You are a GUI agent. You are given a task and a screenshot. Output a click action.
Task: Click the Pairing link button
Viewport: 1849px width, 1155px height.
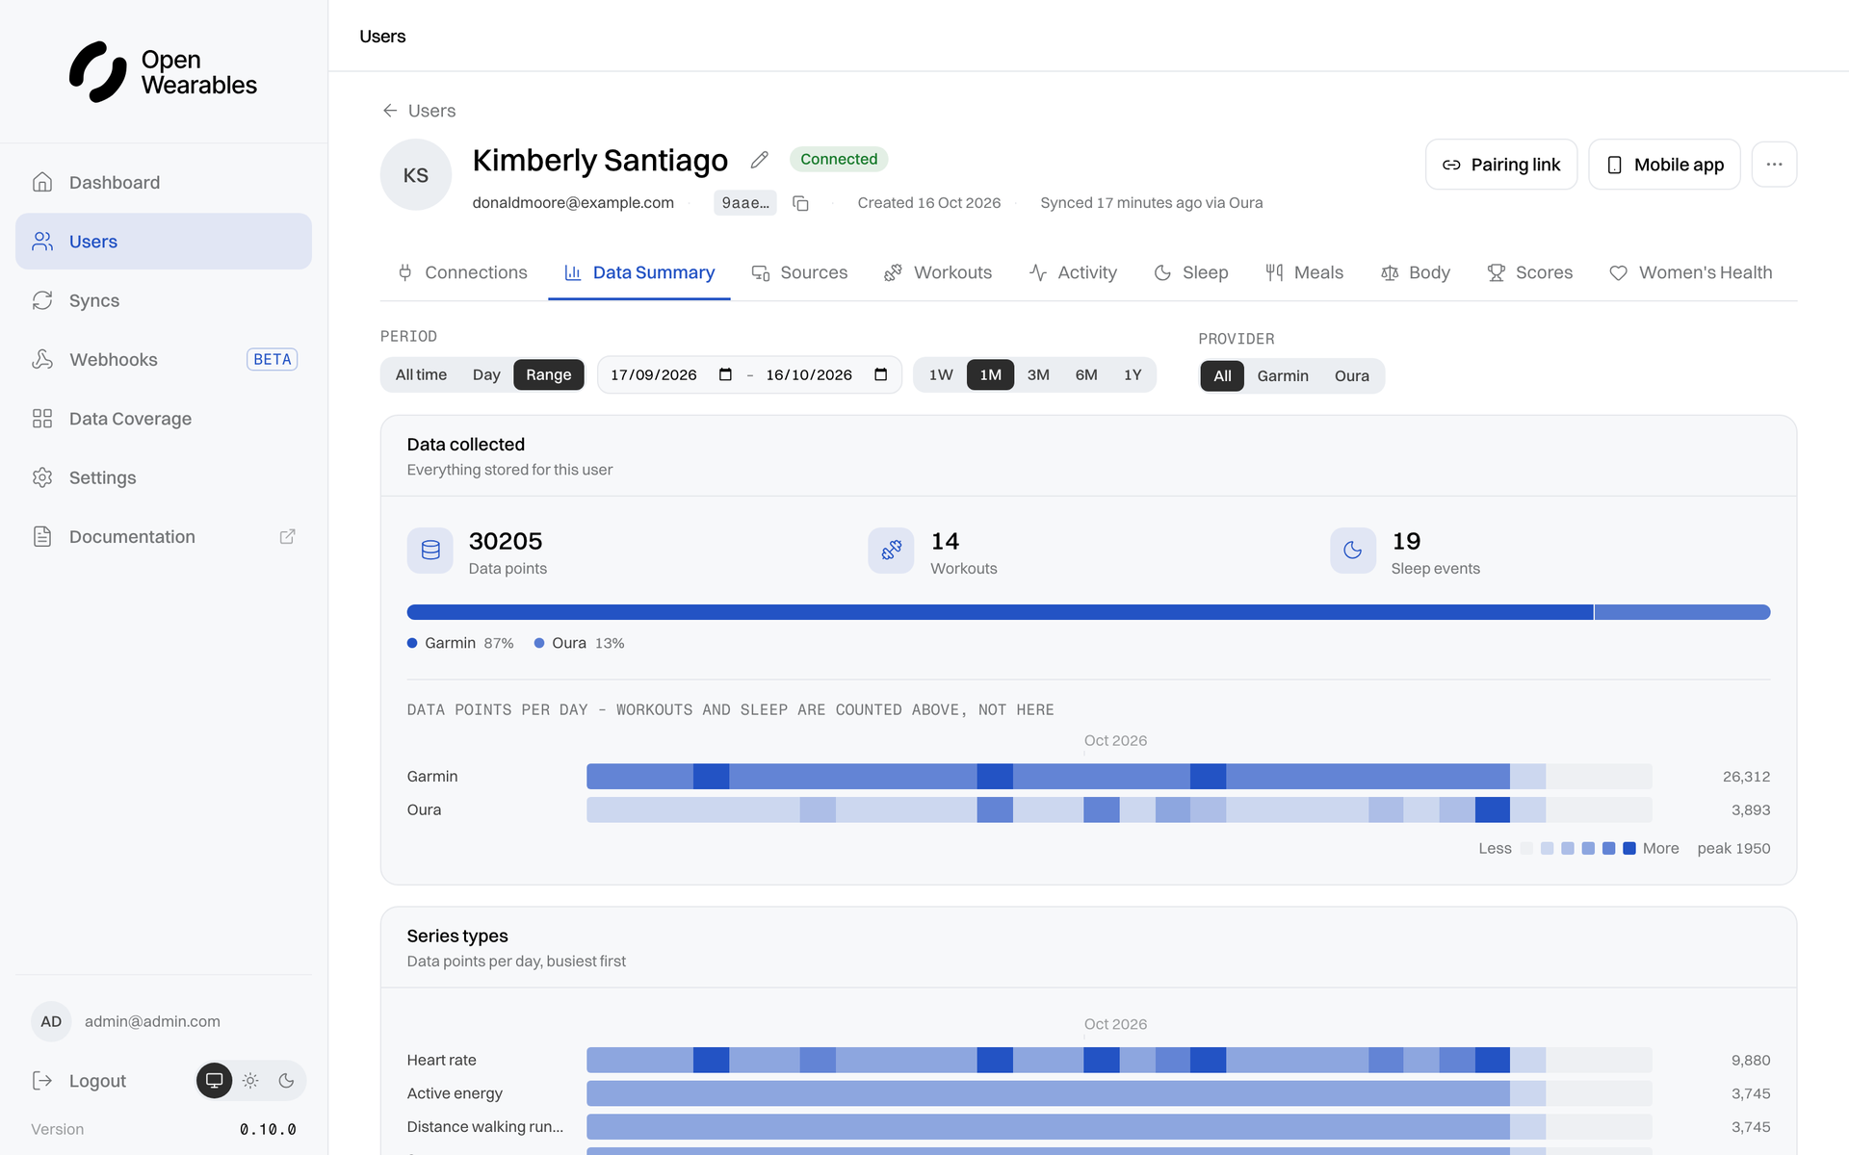click(1500, 165)
